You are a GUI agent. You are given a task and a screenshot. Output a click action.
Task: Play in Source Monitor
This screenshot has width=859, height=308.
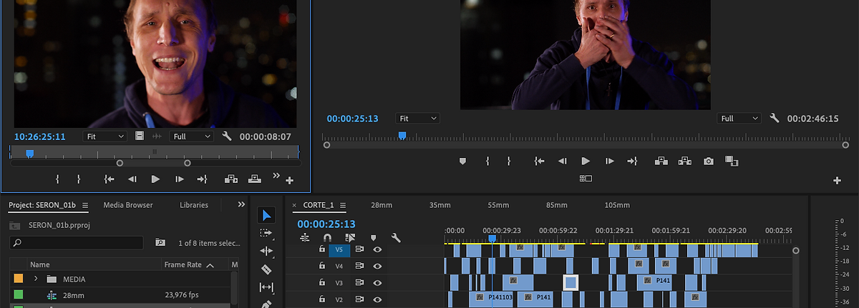tap(155, 179)
